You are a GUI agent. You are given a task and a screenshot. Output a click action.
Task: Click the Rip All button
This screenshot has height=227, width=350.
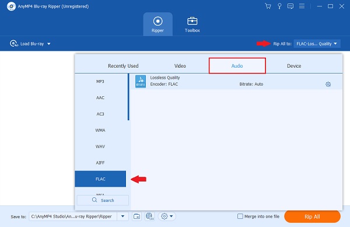click(312, 216)
